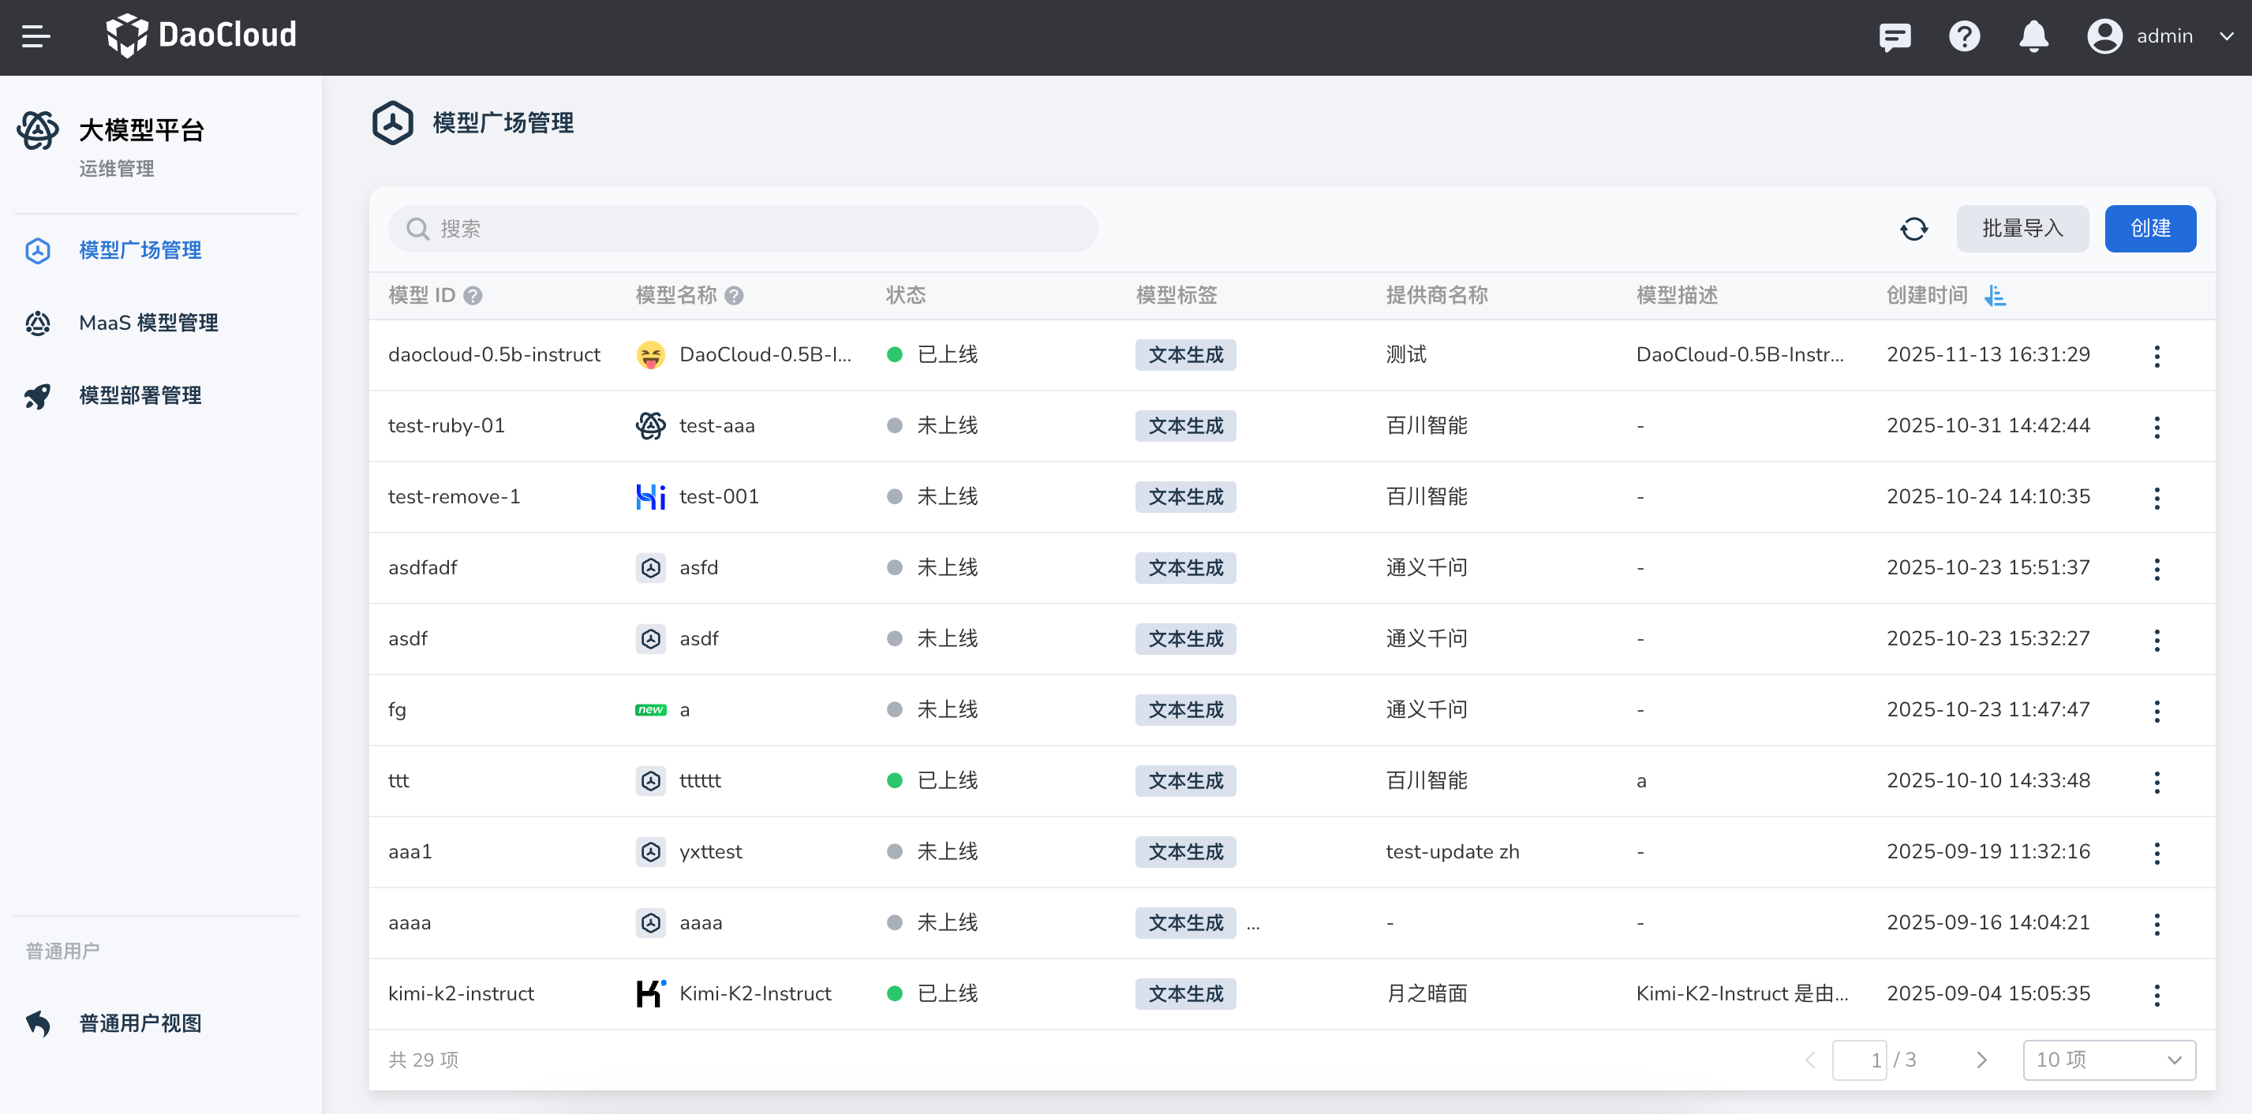Click the 模型名称 help tooltip icon

tap(735, 296)
